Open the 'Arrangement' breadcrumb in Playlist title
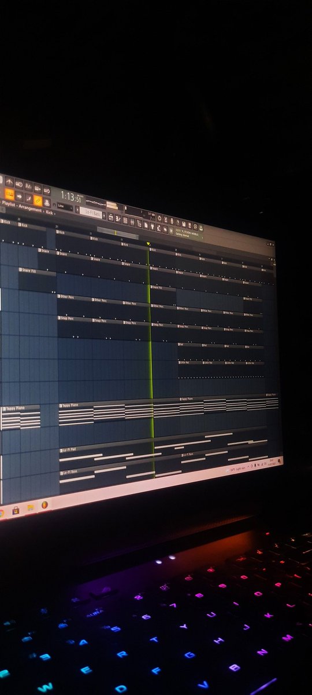 point(29,208)
